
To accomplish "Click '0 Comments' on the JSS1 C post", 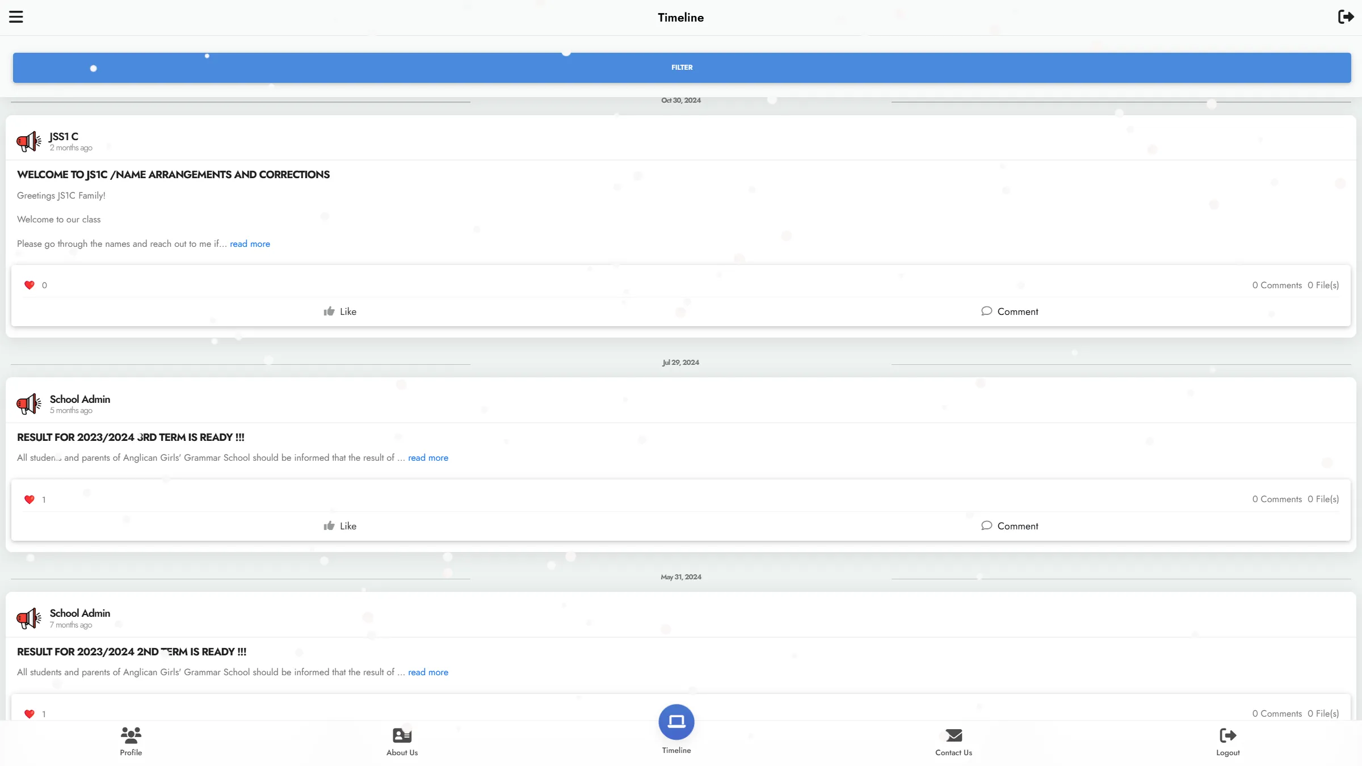I will 1277,285.
